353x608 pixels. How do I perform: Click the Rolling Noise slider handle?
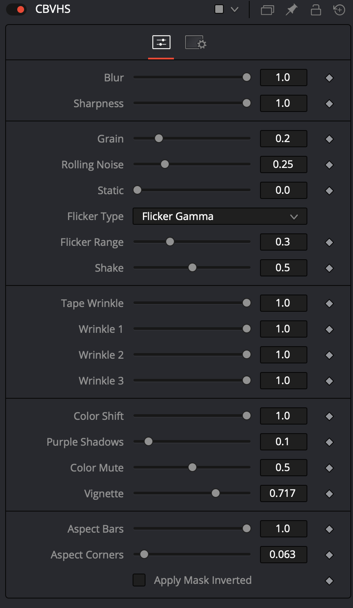[164, 164]
